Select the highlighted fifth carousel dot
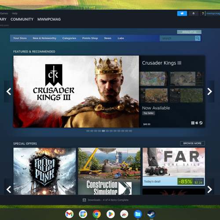The image size is (220, 220). (103, 131)
